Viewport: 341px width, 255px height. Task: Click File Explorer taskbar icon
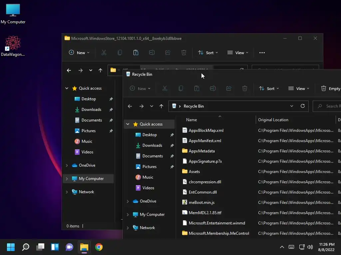[x=84, y=247]
